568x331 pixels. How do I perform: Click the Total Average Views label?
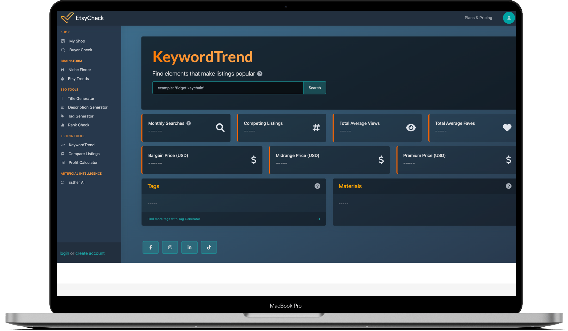(x=359, y=123)
